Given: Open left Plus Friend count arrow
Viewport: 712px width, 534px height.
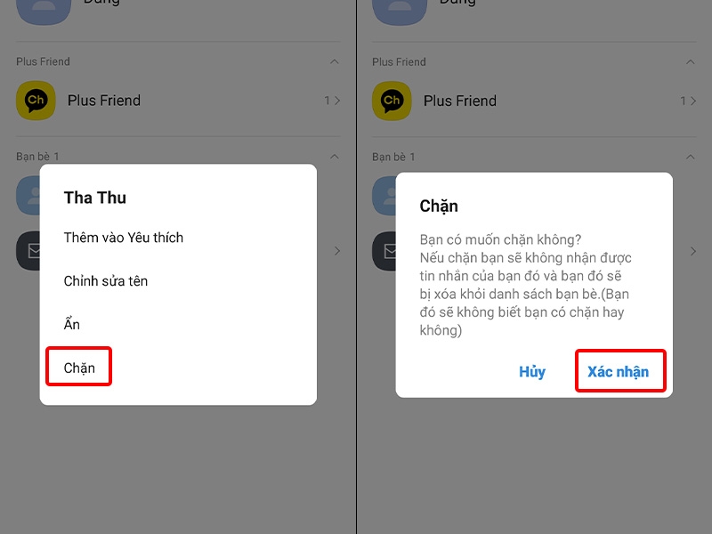Looking at the screenshot, I should [332, 101].
